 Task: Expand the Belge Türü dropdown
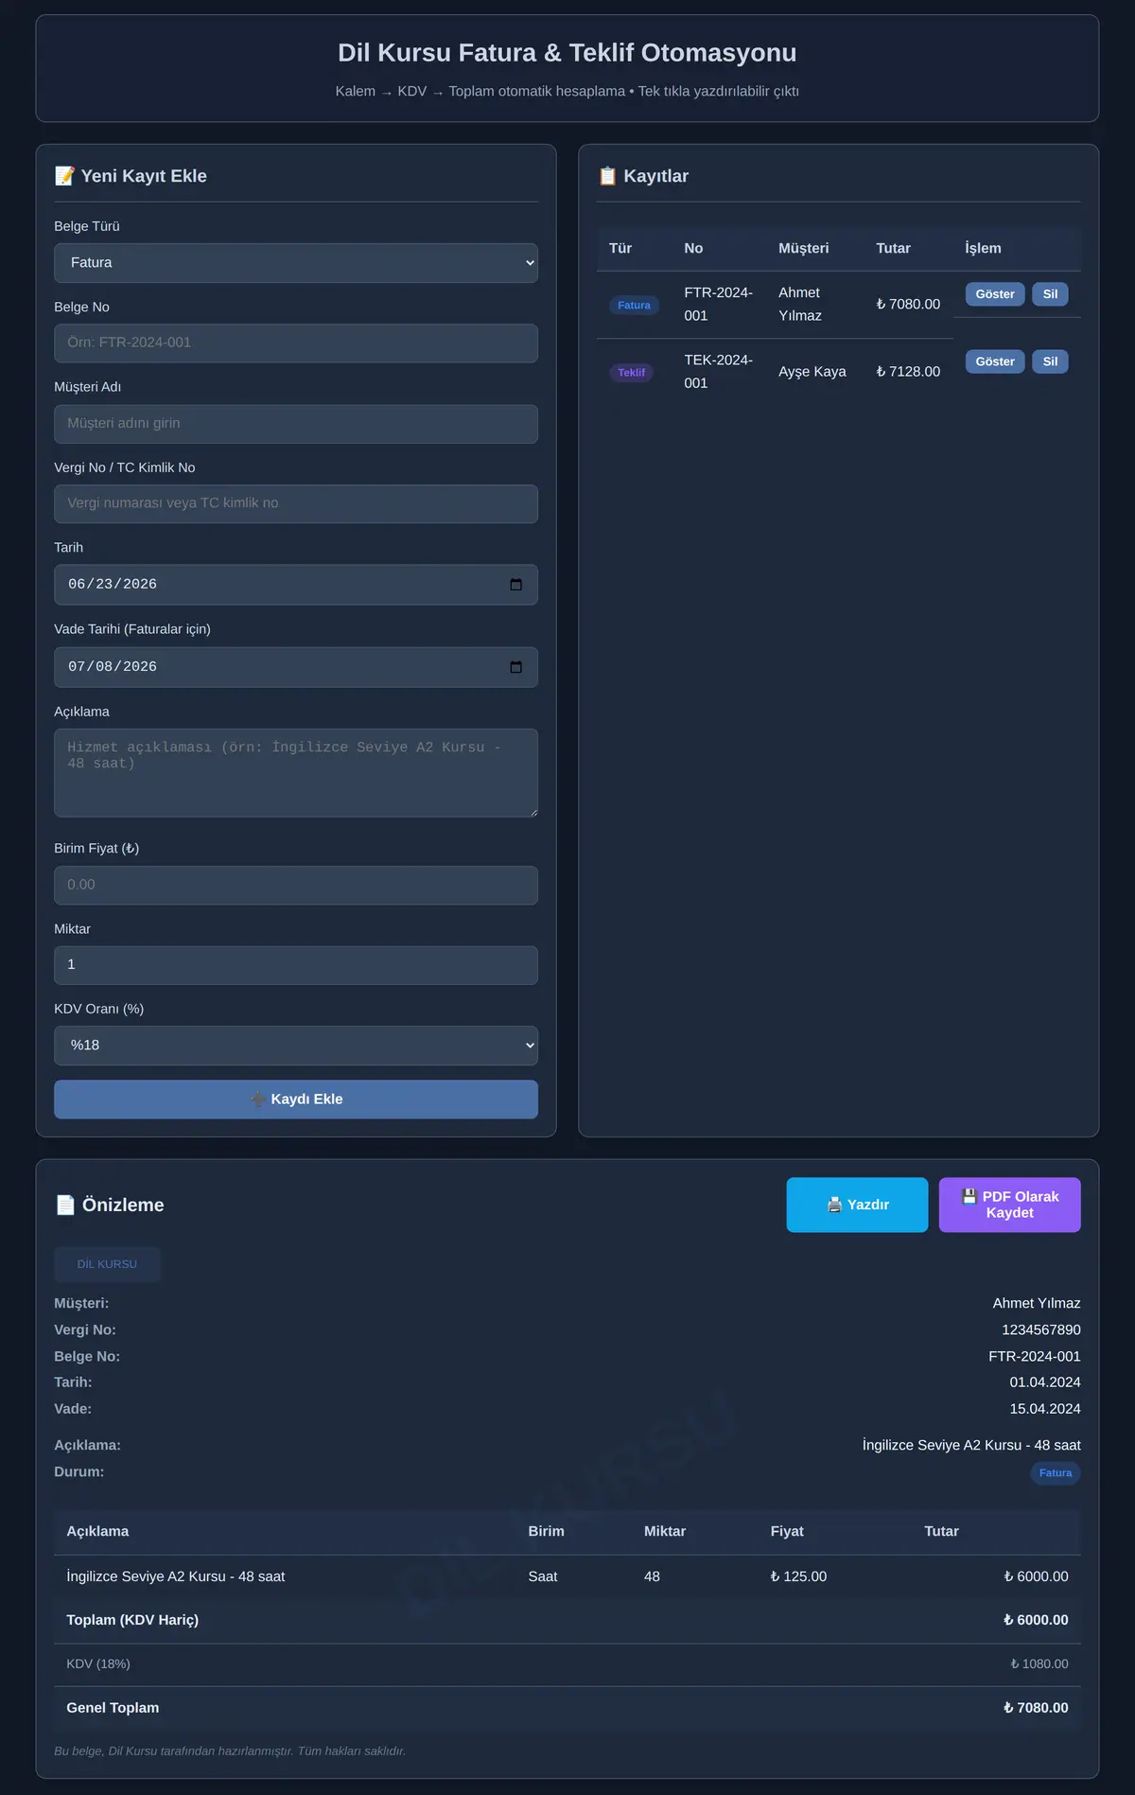pyautogui.click(x=296, y=262)
